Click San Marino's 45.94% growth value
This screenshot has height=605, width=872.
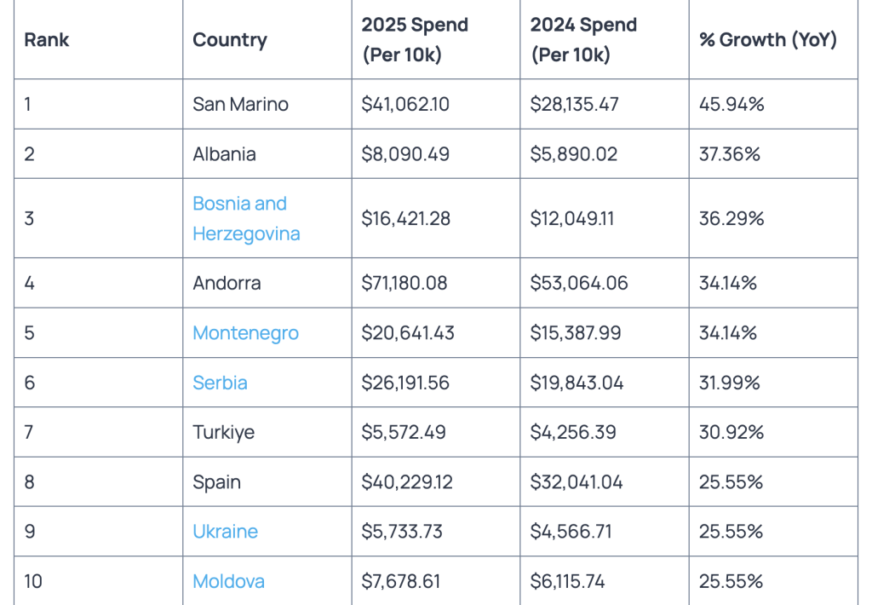coord(731,105)
